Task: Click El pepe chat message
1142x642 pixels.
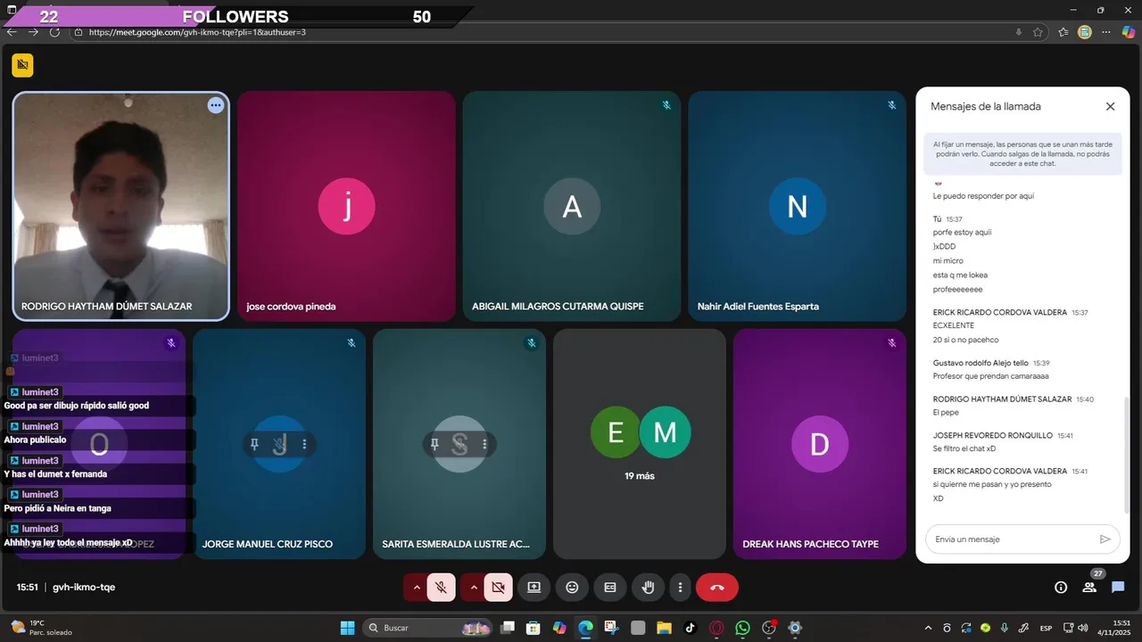Action: (946, 412)
